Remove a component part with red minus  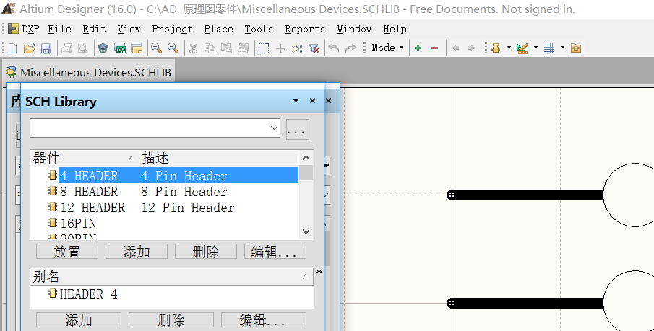pyautogui.click(x=434, y=48)
